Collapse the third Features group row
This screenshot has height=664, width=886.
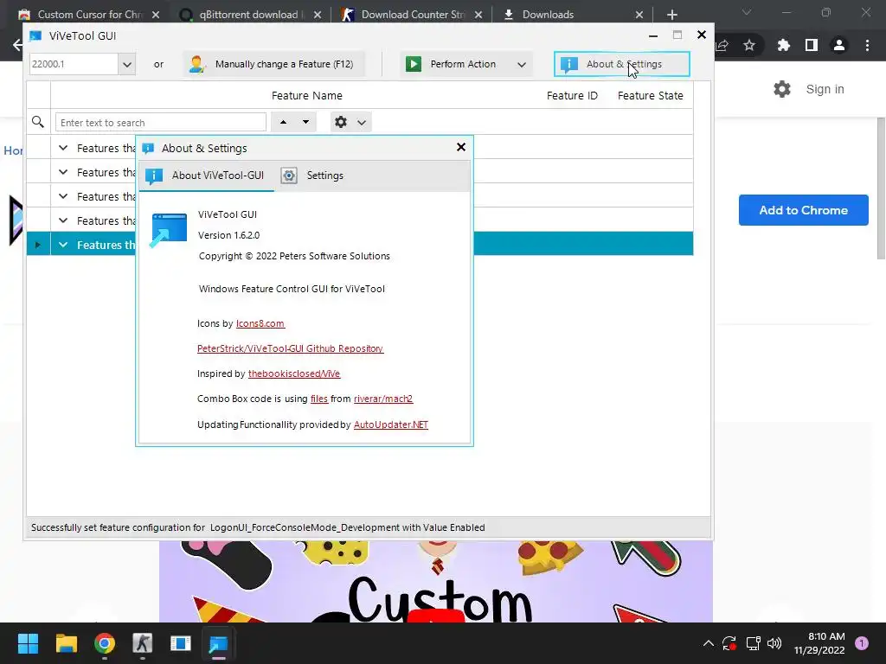63,196
